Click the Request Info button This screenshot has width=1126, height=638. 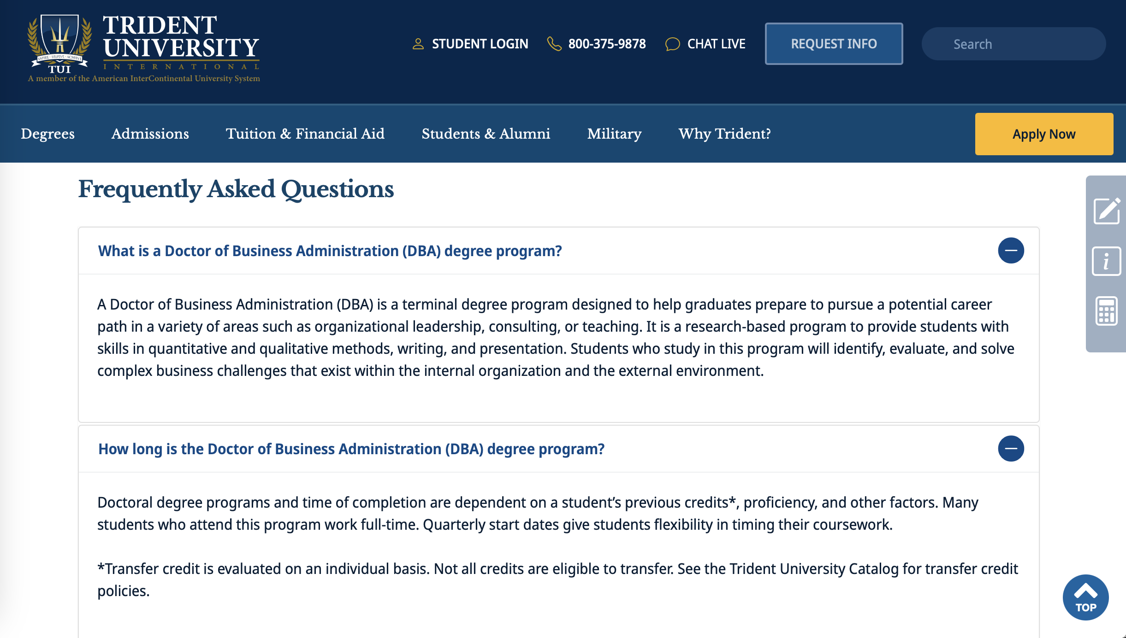834,44
